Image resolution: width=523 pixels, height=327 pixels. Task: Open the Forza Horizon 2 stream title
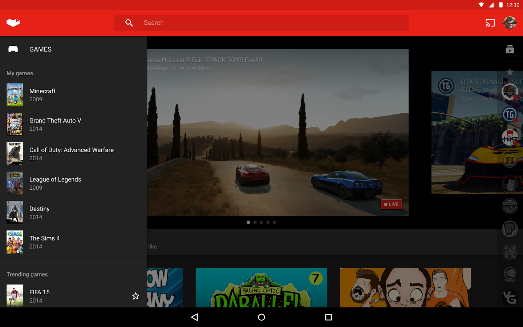(204, 60)
